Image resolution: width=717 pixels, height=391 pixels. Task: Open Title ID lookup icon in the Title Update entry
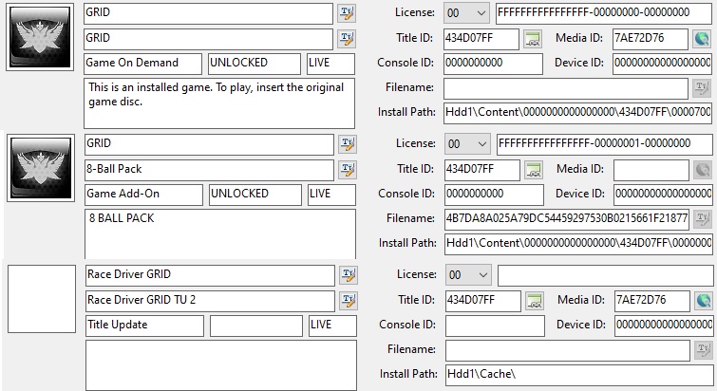(534, 302)
